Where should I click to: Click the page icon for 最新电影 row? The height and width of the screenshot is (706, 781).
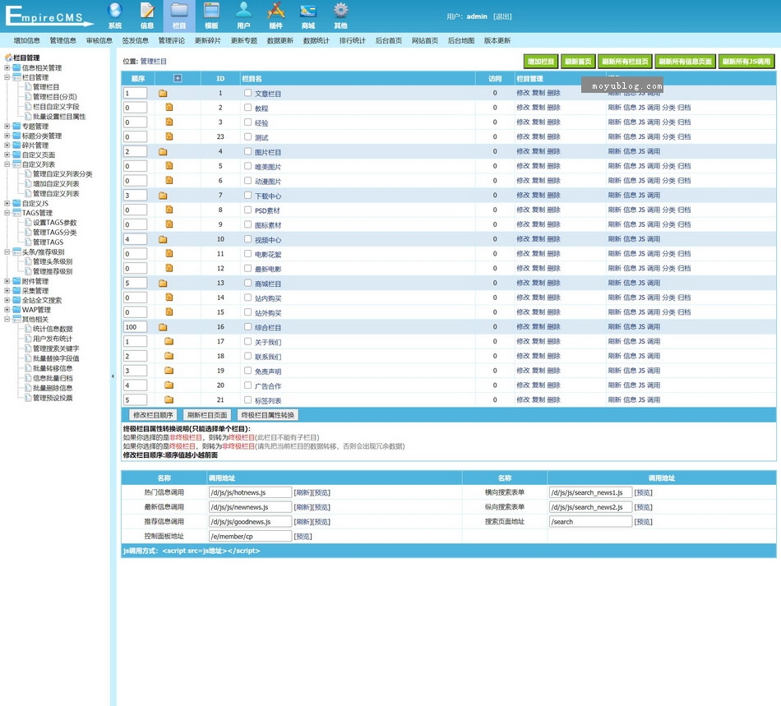tap(169, 269)
